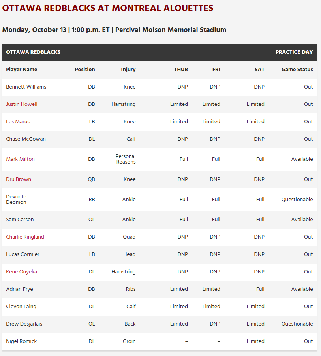Click the Injury column header

(128, 70)
